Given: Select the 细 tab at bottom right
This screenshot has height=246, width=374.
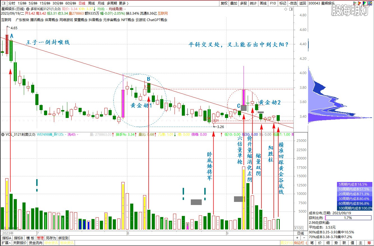Looking at the screenshot, I should point(328,243).
